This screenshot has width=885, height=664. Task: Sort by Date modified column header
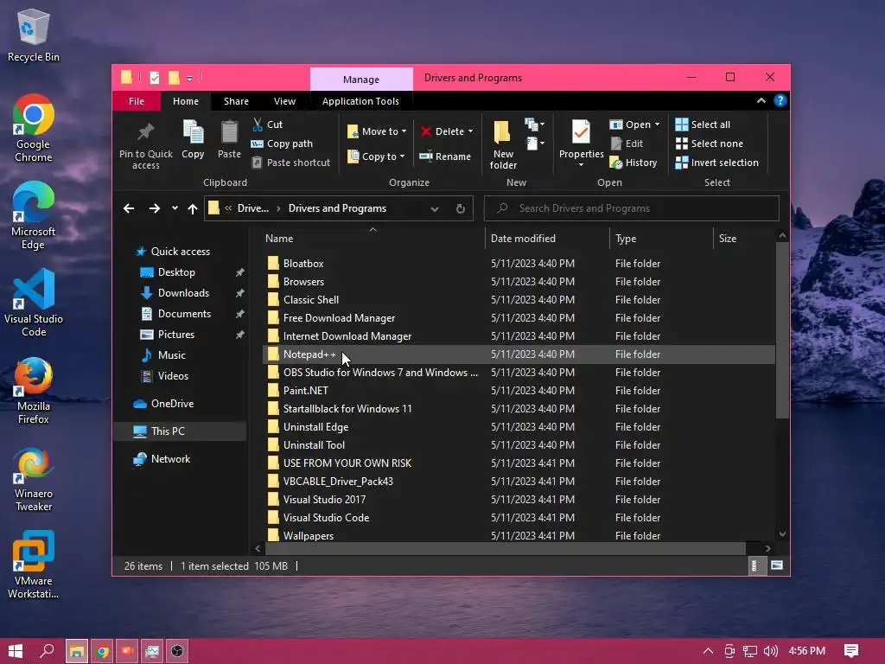547,239
